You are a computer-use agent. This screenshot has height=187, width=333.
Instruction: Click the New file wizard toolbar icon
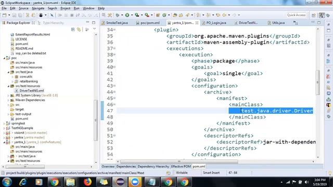5,15
